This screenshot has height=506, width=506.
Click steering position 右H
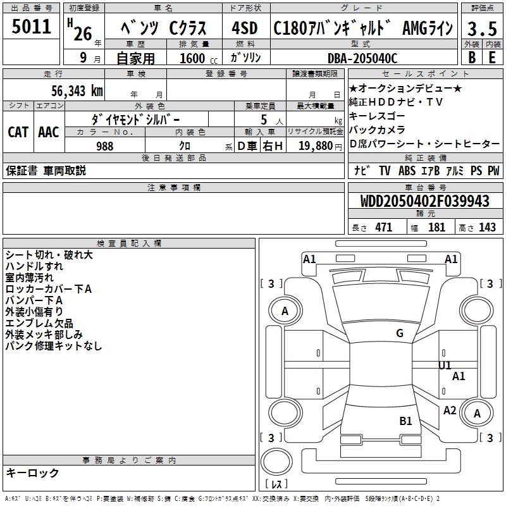coord(273,146)
